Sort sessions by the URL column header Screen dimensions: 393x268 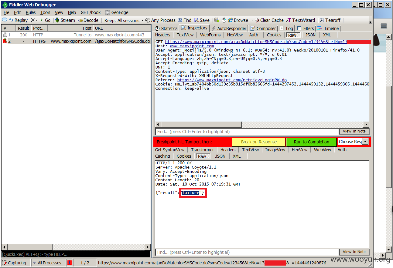tap(122, 28)
